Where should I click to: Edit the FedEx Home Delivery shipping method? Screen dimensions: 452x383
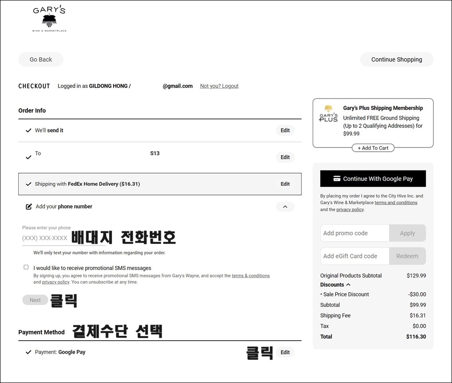point(285,184)
